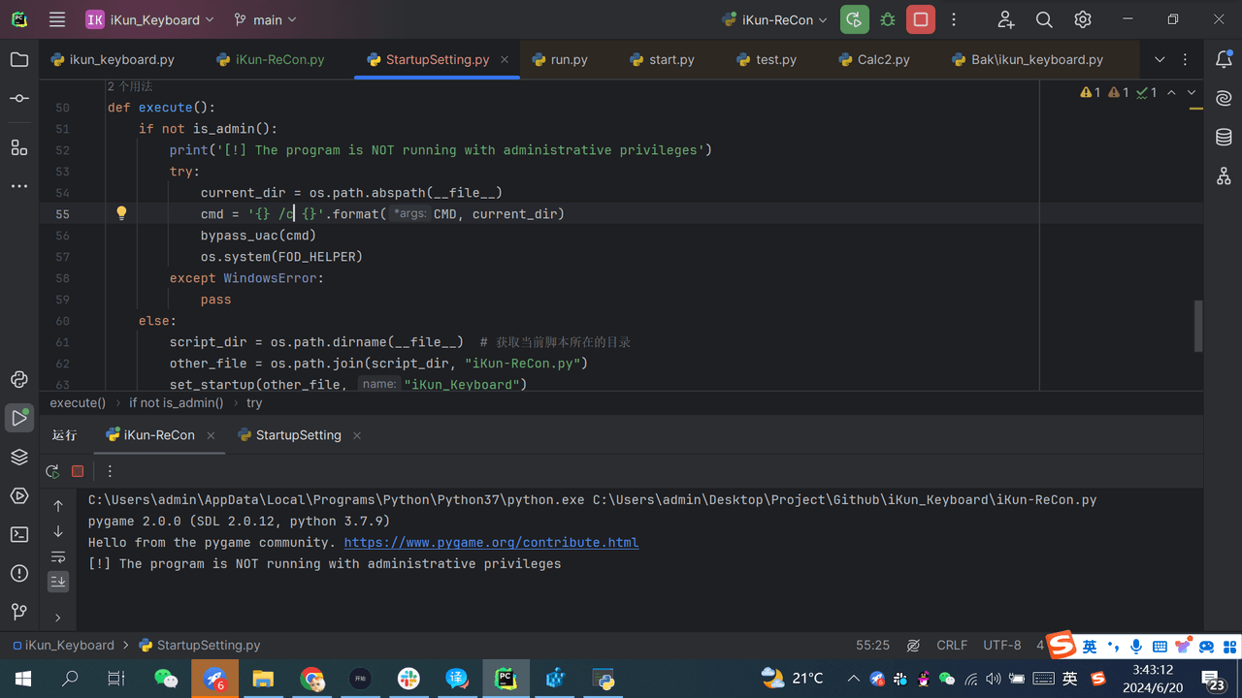Click the yellow intention lightbulb

[121, 213]
